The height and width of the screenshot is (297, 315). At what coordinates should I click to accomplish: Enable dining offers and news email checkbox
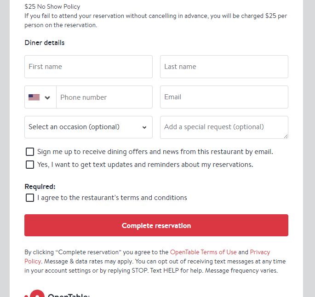pyautogui.click(x=30, y=152)
